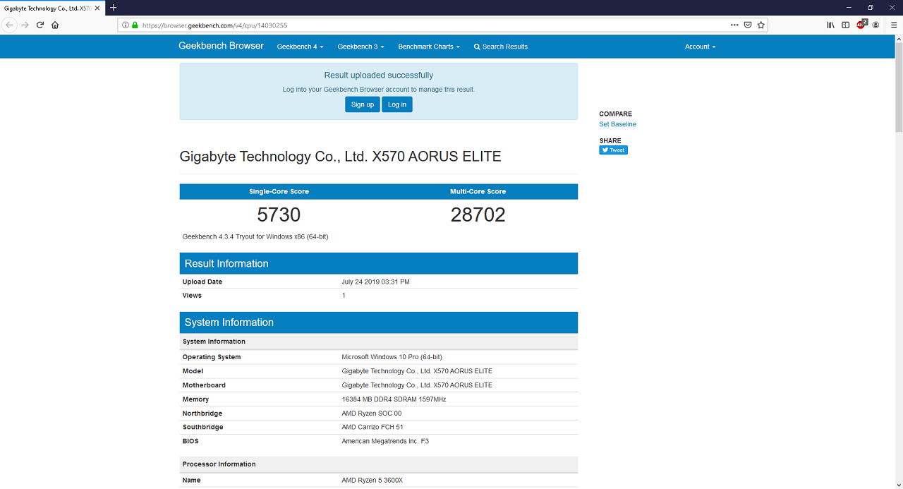Viewport: 903px width, 489px height.
Task: Click the Sign up button
Action: point(363,104)
